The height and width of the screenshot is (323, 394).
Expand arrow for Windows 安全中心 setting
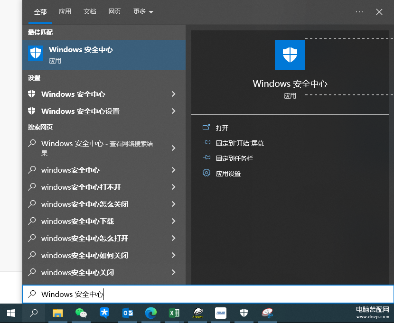(173, 94)
